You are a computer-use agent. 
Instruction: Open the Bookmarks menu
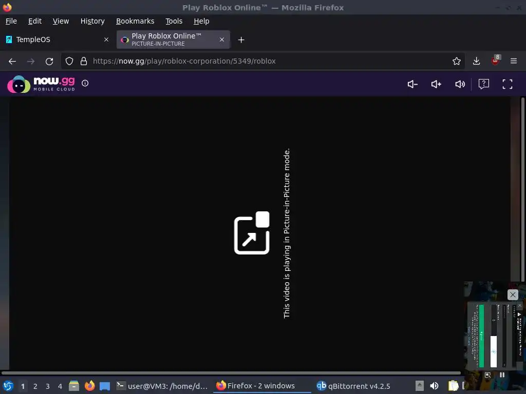(x=135, y=21)
